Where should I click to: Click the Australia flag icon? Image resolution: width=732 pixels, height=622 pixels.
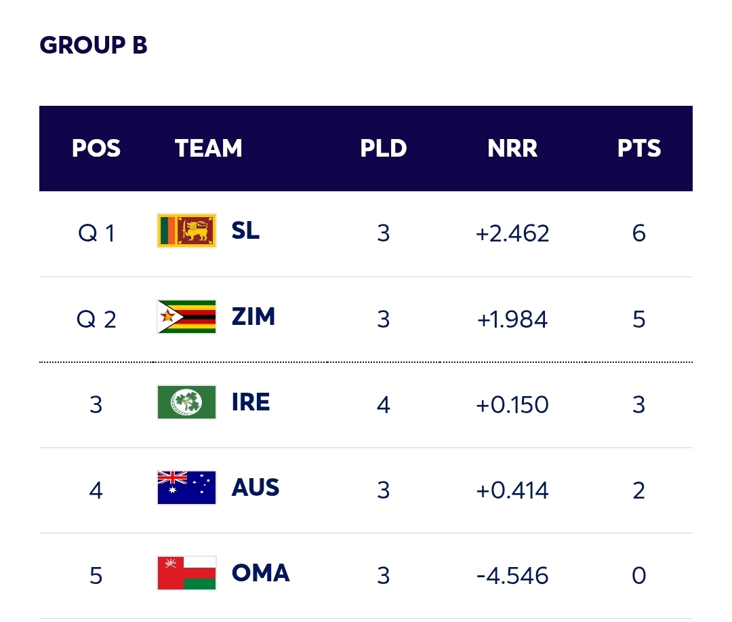point(186,488)
